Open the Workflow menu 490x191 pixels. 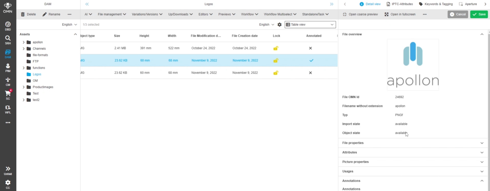click(250, 14)
